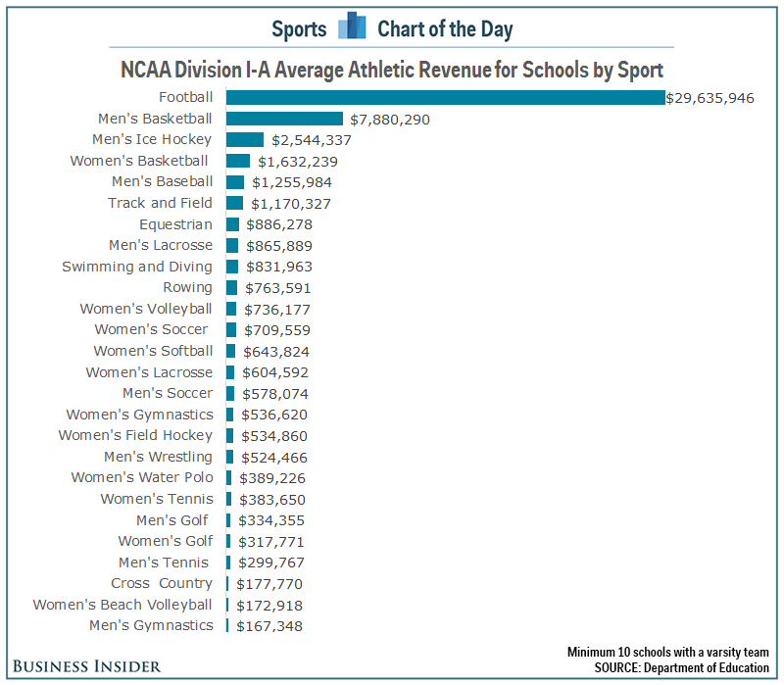Screen dimensions: 784x685
Task: Select the Football revenue bar
Action: pyautogui.click(x=445, y=97)
